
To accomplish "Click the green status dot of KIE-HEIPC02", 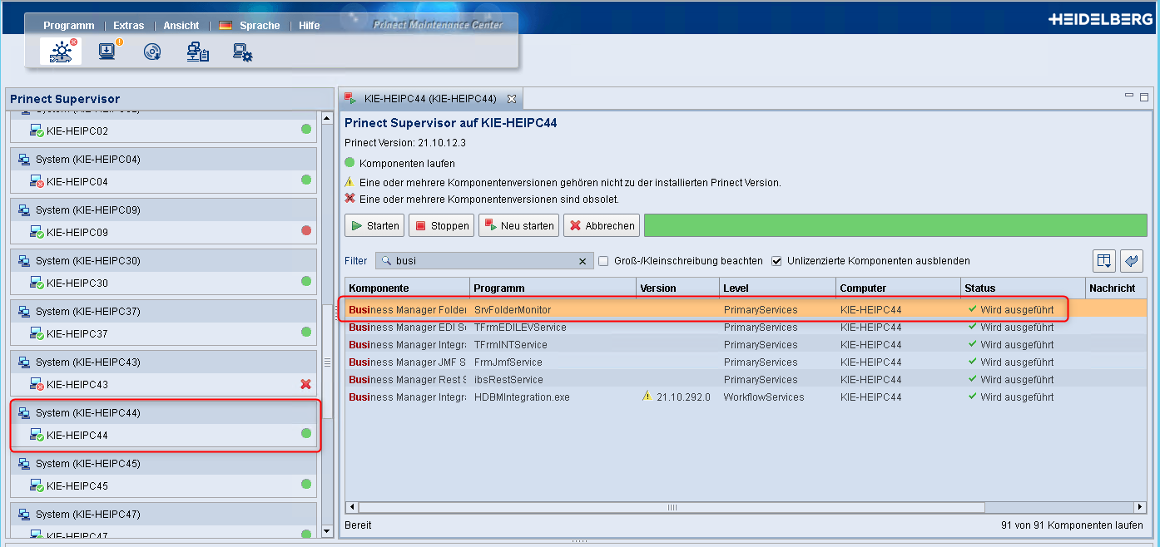I will (x=306, y=129).
